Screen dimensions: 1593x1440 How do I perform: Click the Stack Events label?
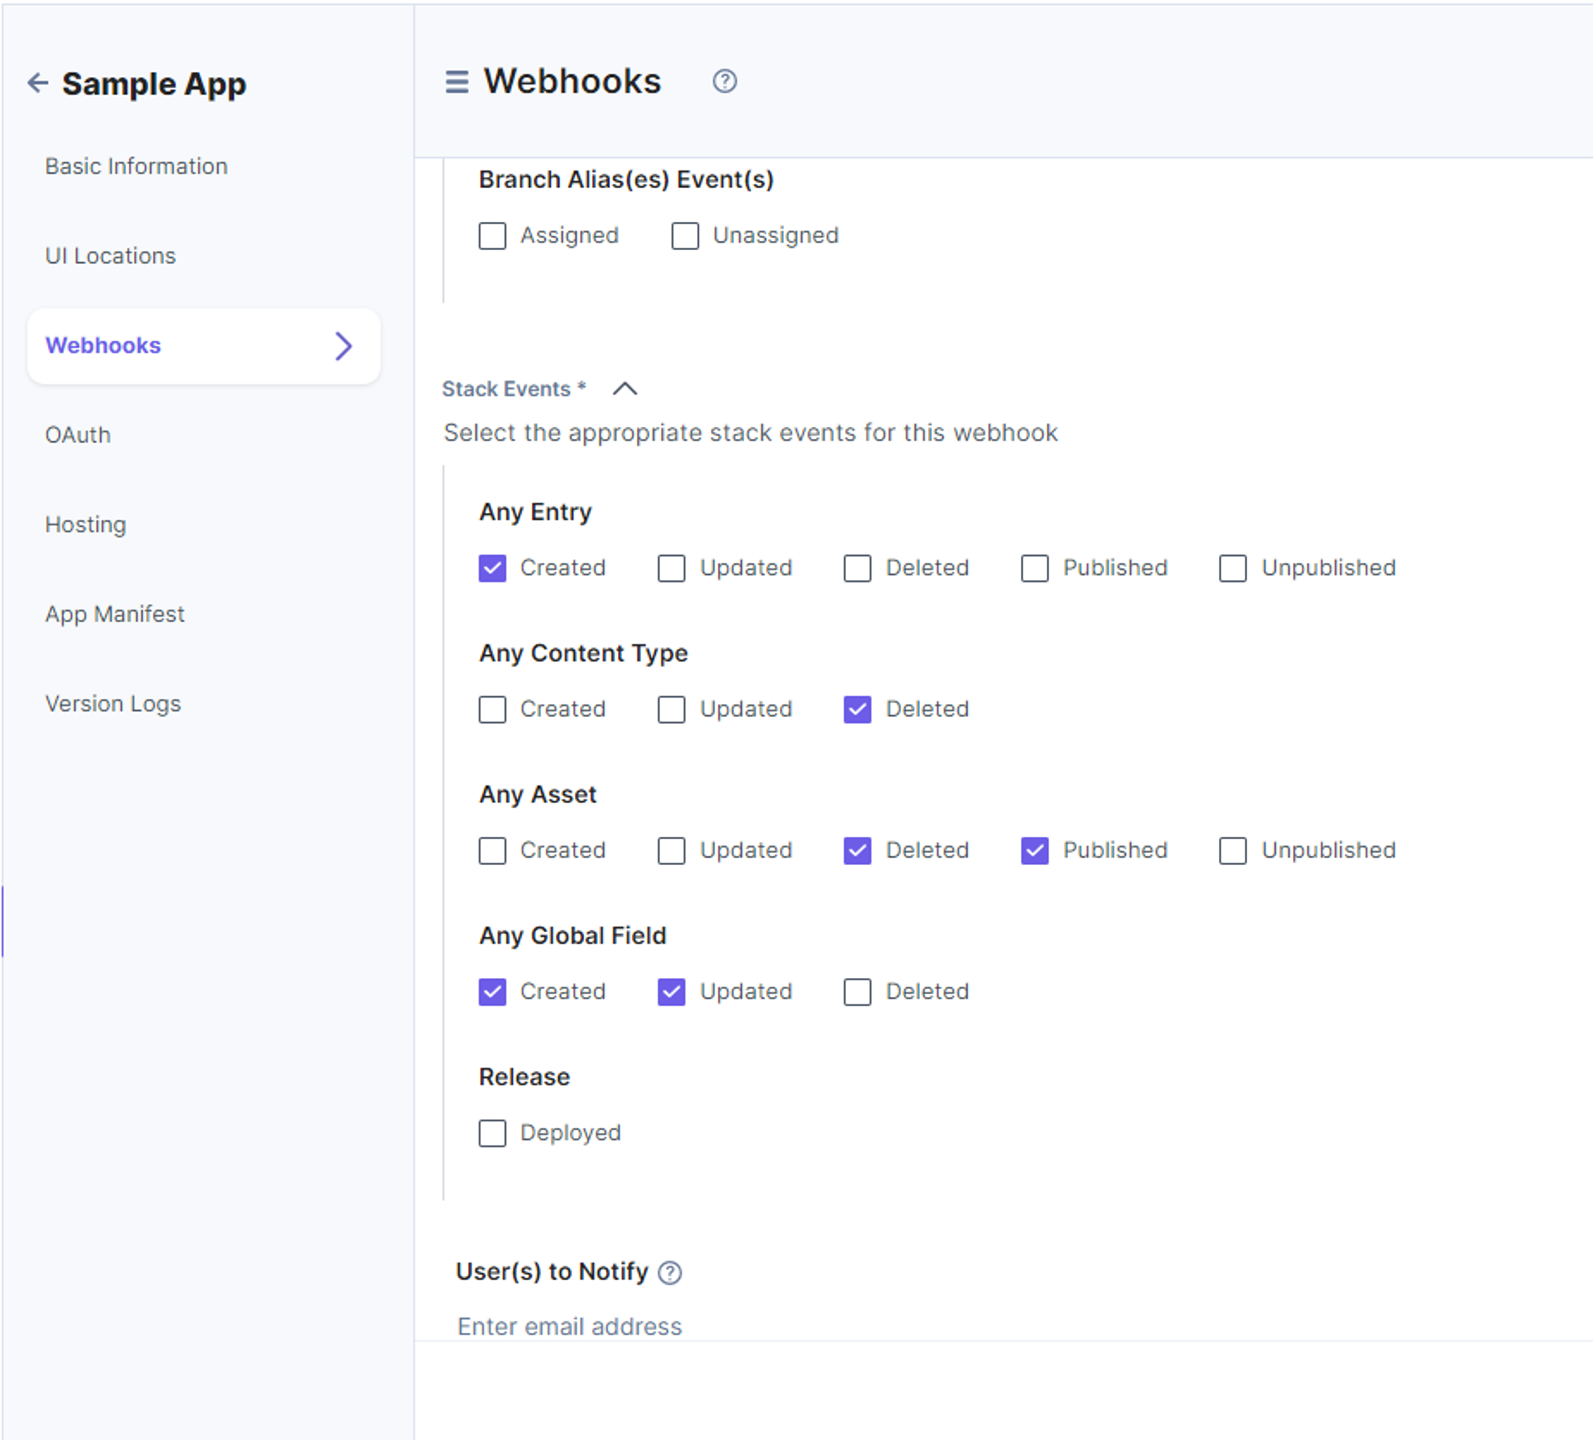tap(514, 389)
